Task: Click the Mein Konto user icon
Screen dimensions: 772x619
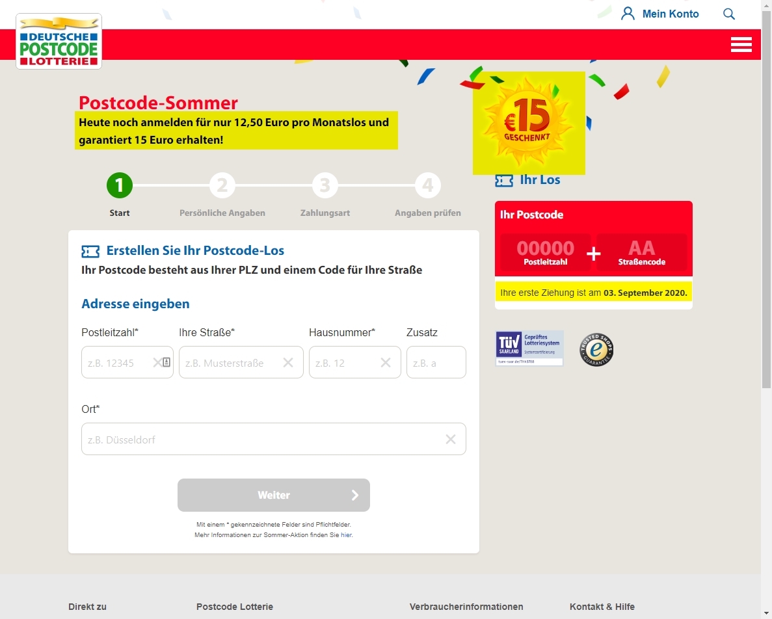Action: click(x=628, y=13)
